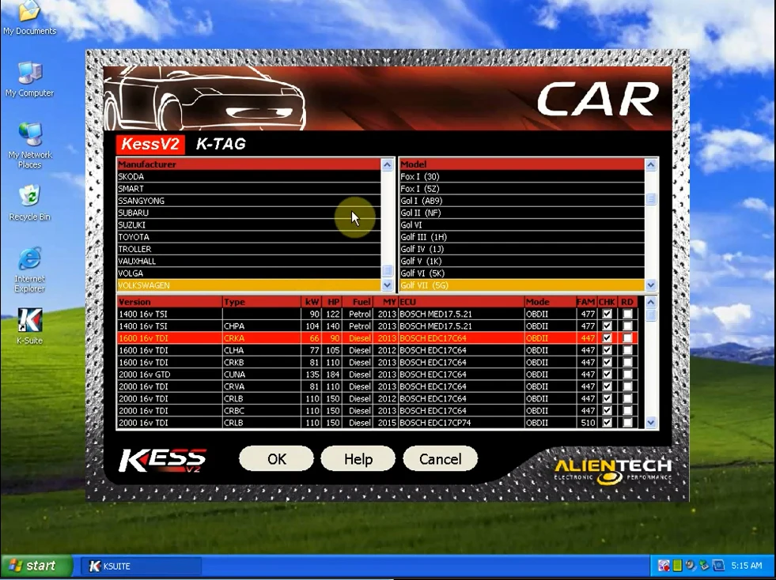The image size is (776, 580).
Task: Select model Golf VII (5G)
Action: 521,285
